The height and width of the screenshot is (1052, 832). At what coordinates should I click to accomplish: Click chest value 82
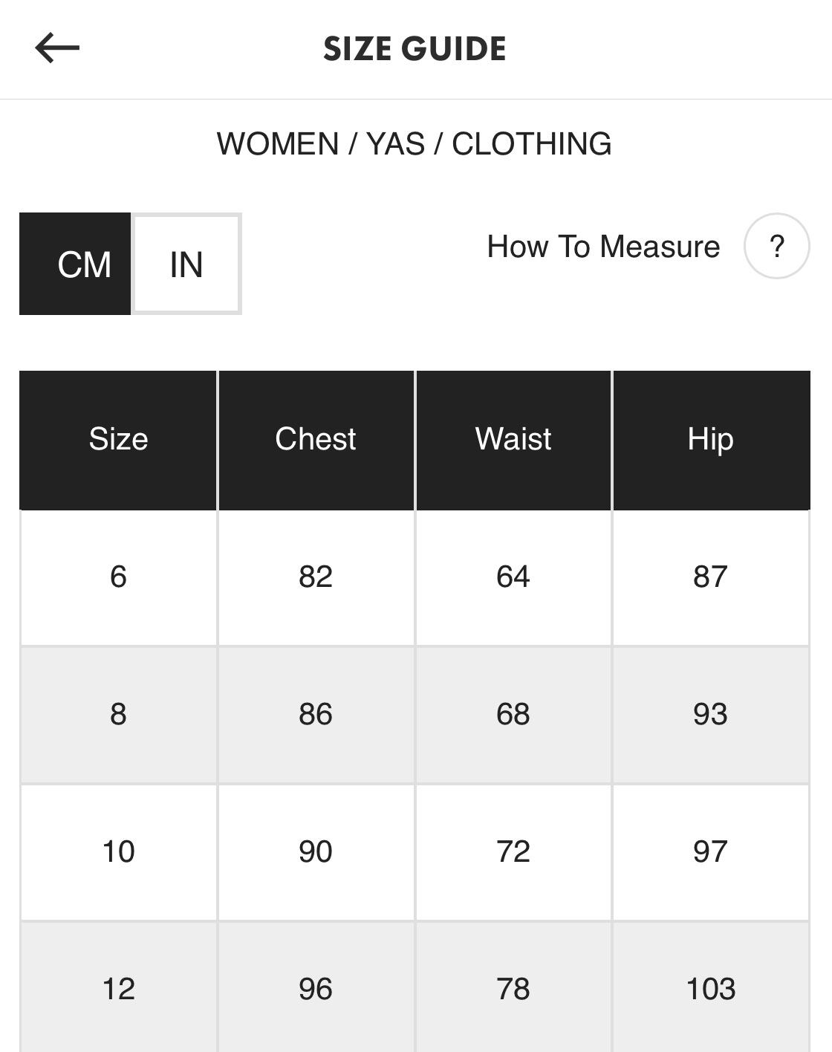point(316,577)
